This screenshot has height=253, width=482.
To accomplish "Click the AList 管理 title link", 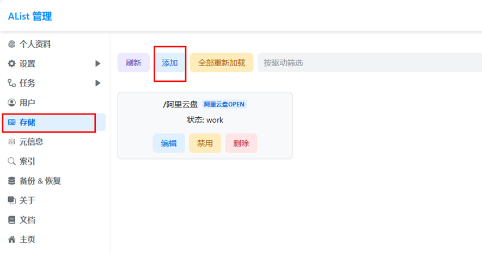I will coord(30,16).
